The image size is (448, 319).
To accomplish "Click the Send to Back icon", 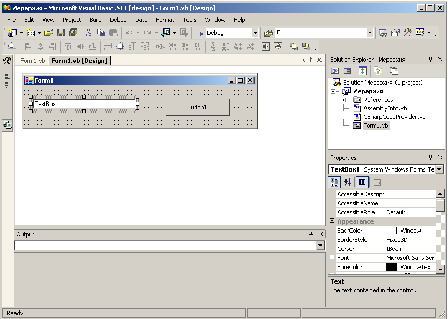I will (x=307, y=46).
